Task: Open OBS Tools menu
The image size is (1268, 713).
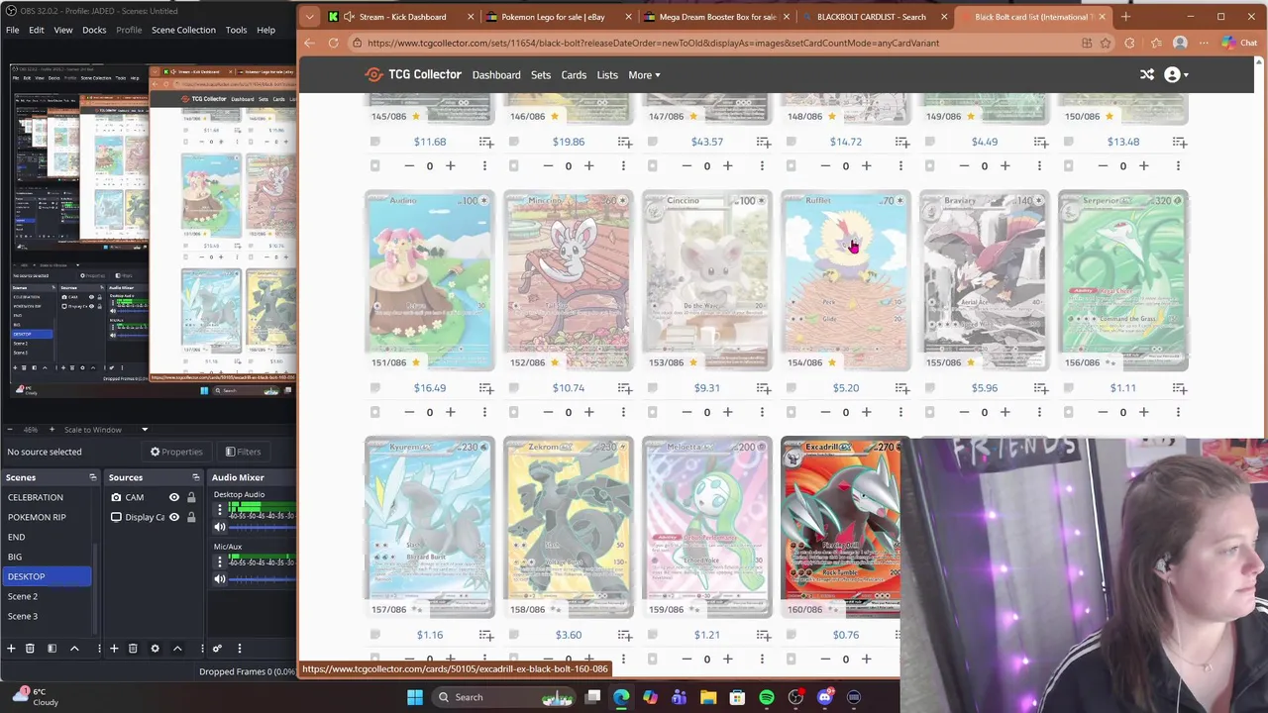Action: click(x=236, y=30)
